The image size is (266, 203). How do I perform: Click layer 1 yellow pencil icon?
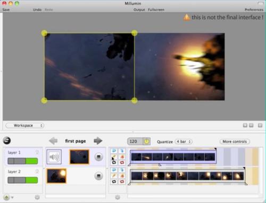(x=114, y=157)
